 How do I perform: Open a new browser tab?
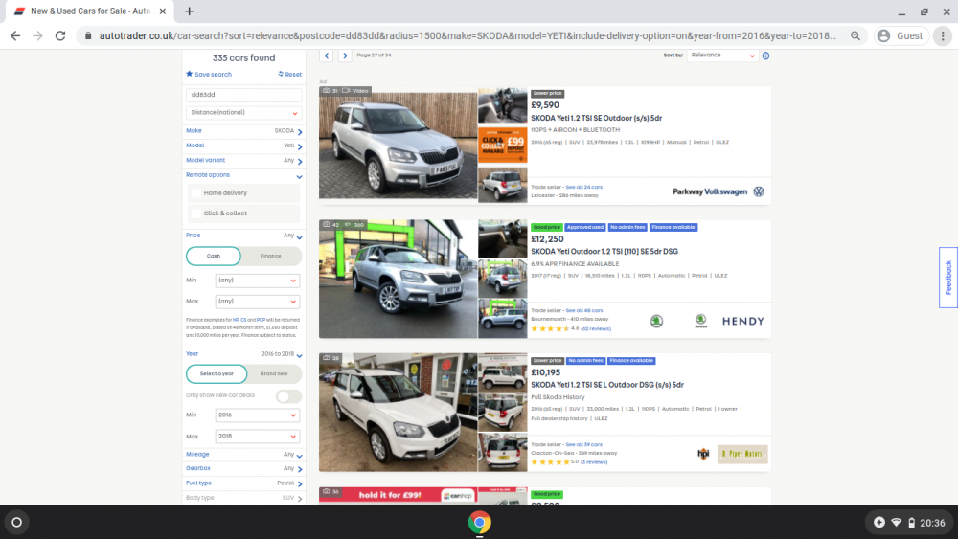point(190,11)
